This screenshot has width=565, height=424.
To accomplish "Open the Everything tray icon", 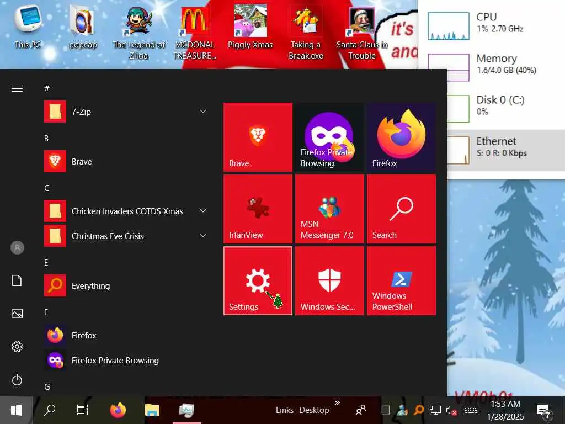I will click(418, 410).
